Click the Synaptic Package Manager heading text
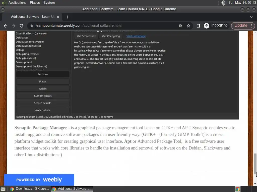257x192 pixels. coord(41,128)
